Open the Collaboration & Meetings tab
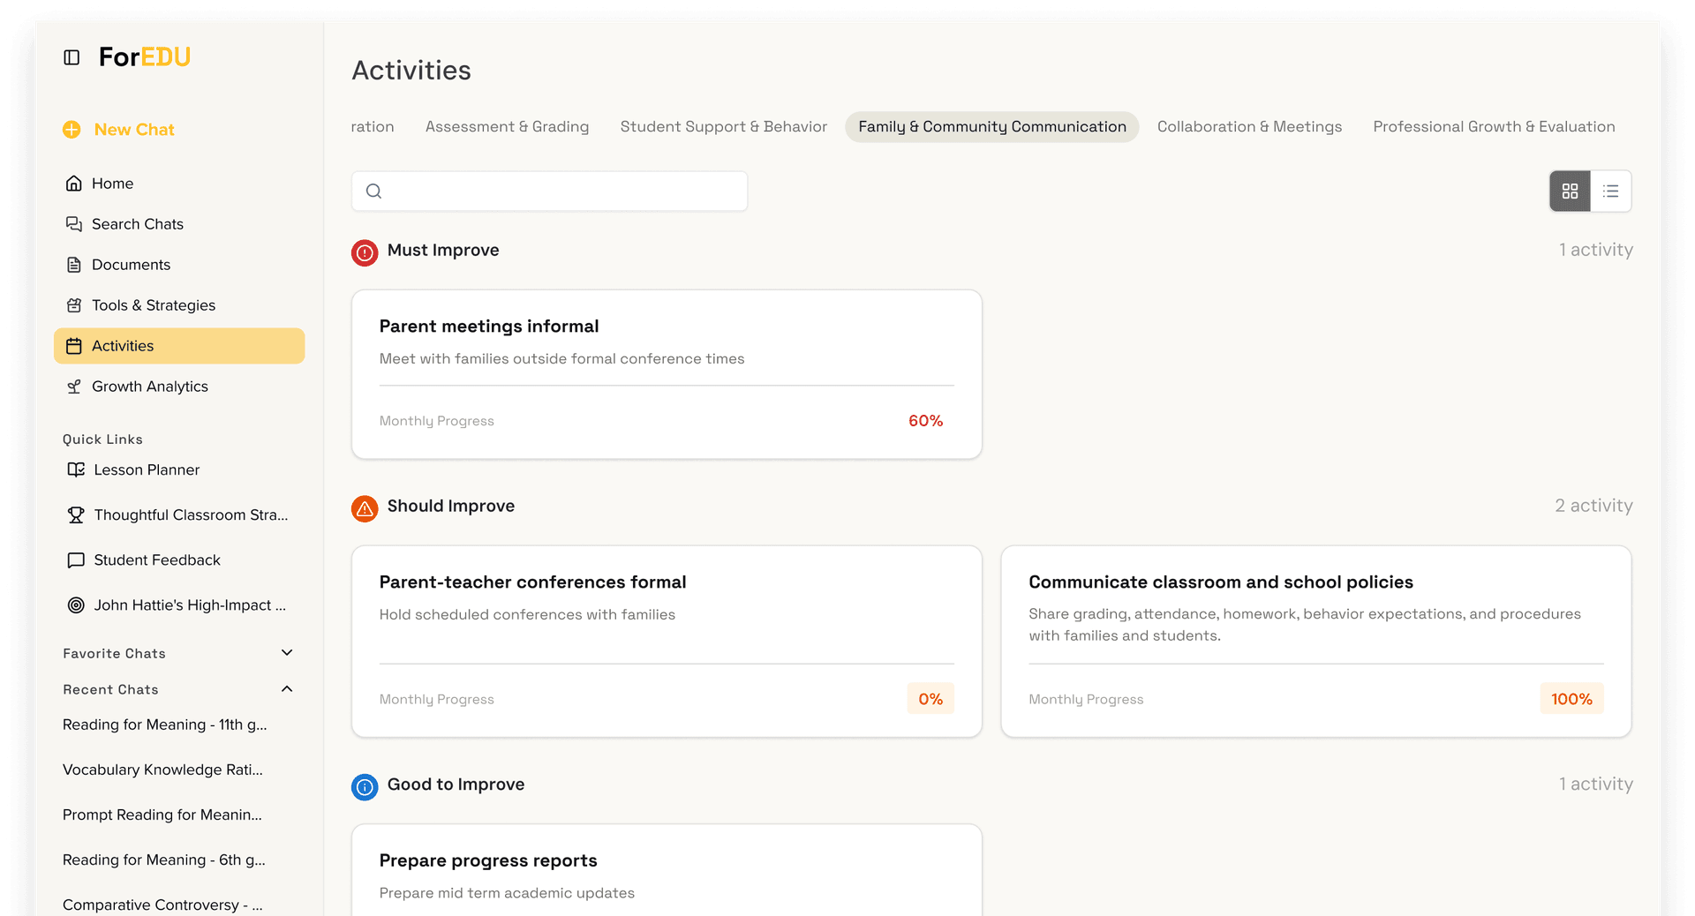Screen dimensions: 1695x916 click(x=1249, y=127)
